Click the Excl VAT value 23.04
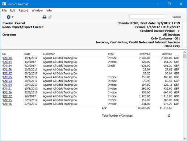187x141 pixels. click(x=146, y=69)
